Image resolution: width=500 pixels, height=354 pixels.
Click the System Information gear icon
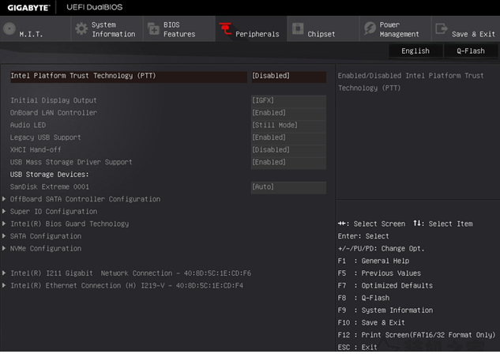(81, 28)
